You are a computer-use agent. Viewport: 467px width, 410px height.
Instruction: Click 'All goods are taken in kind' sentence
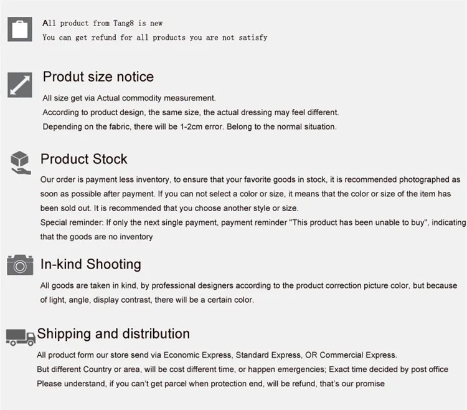(x=248, y=286)
